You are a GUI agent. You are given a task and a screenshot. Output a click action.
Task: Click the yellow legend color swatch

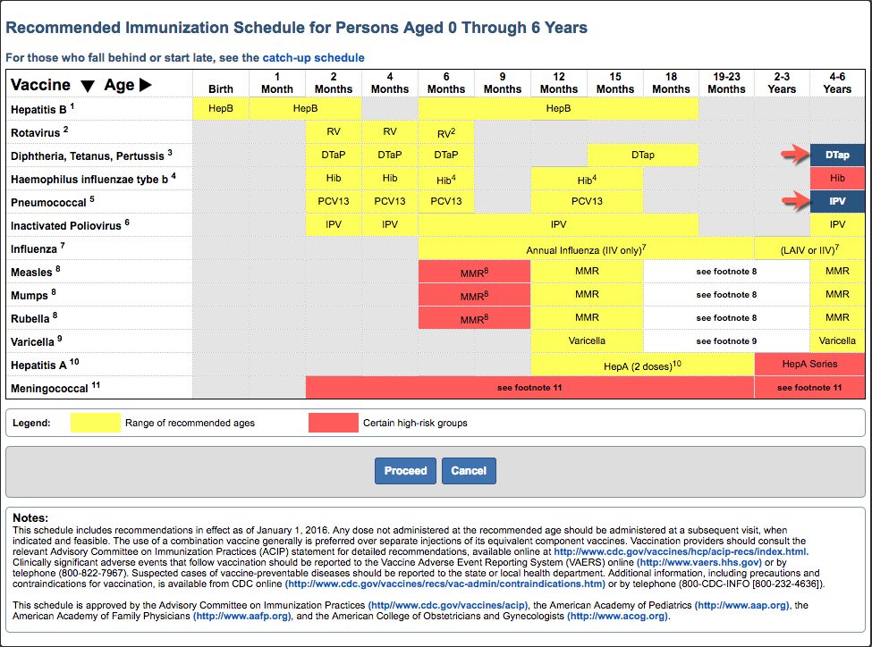coord(96,420)
